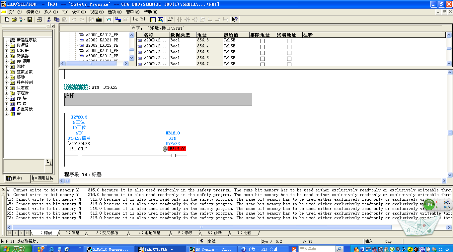Check 排除地址 box for address 856.6
The image size is (453, 252).
[x=263, y=59]
